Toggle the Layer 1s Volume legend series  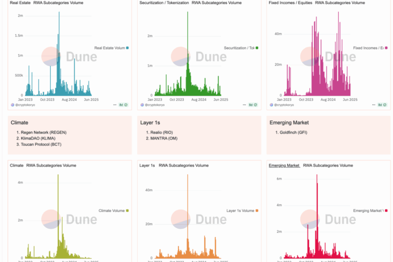(x=240, y=210)
